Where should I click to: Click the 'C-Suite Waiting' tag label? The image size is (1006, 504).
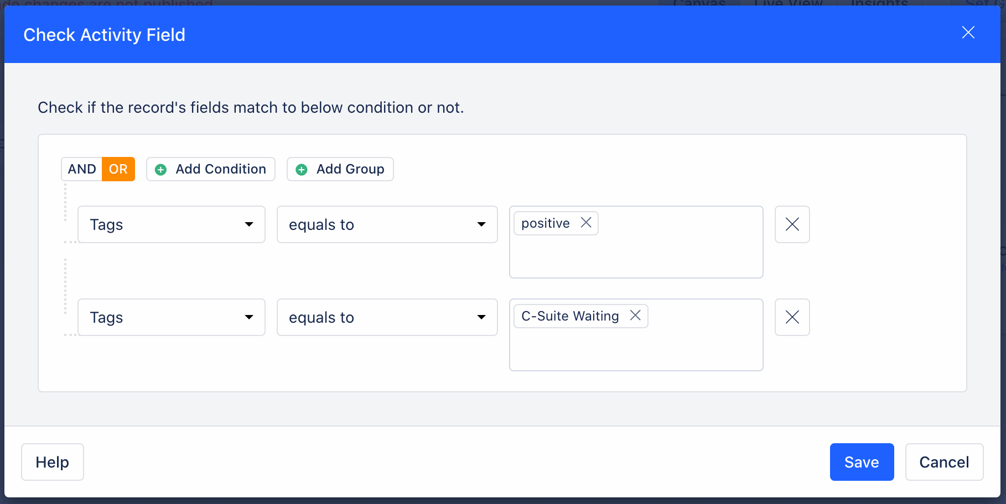pos(570,316)
